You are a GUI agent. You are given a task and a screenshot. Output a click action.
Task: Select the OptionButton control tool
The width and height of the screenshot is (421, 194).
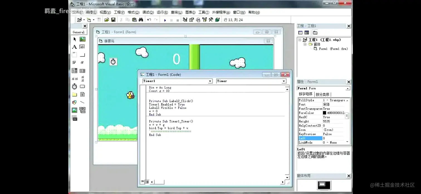pyautogui.click(x=82, y=63)
